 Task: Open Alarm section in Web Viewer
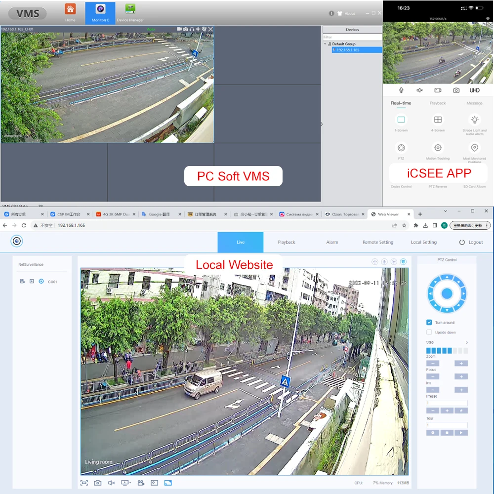coord(332,242)
